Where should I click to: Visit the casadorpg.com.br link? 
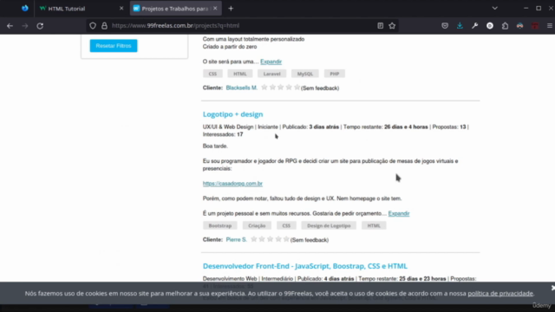click(232, 184)
